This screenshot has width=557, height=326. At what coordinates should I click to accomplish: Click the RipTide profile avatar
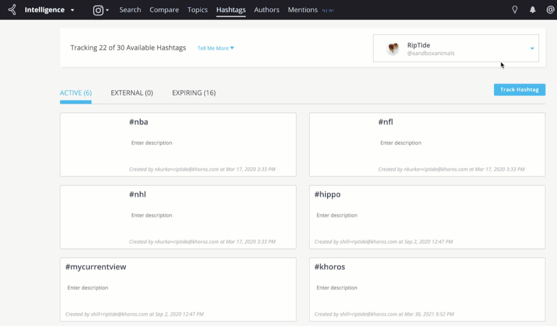[393, 49]
